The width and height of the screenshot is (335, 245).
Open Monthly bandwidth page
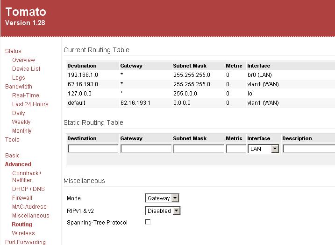click(x=22, y=130)
